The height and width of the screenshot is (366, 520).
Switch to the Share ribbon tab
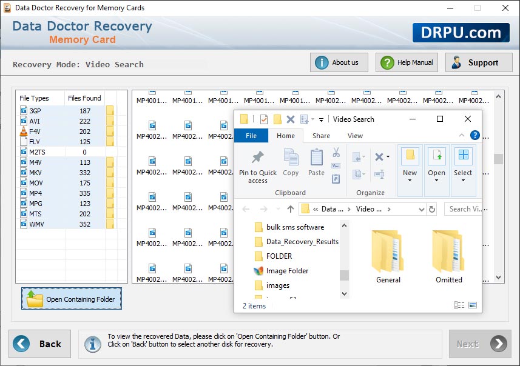pyautogui.click(x=321, y=136)
